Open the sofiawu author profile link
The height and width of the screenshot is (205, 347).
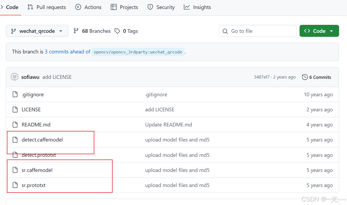(x=30, y=77)
